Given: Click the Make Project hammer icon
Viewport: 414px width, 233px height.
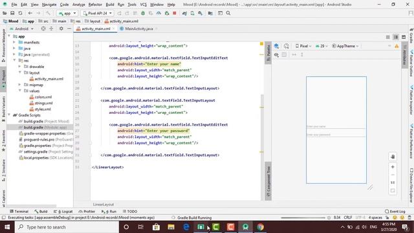Looking at the screenshot, I should tap(48, 13).
